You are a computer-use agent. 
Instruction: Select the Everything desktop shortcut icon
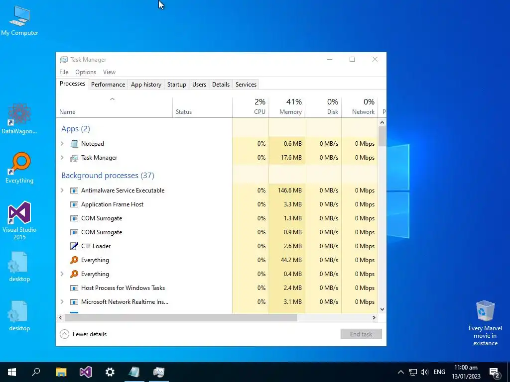[x=19, y=168]
